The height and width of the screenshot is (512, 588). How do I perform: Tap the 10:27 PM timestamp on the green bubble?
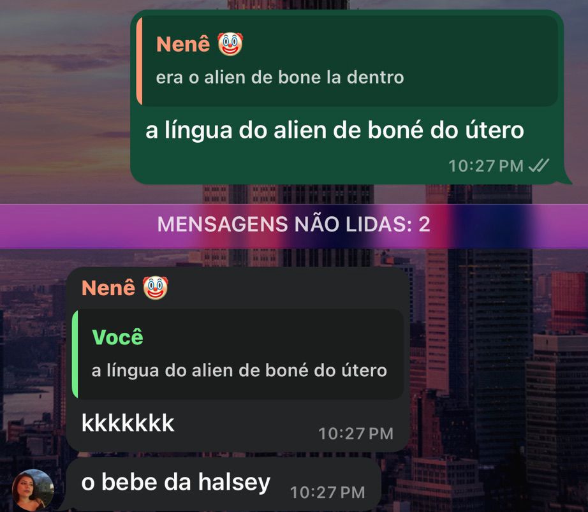click(x=485, y=166)
